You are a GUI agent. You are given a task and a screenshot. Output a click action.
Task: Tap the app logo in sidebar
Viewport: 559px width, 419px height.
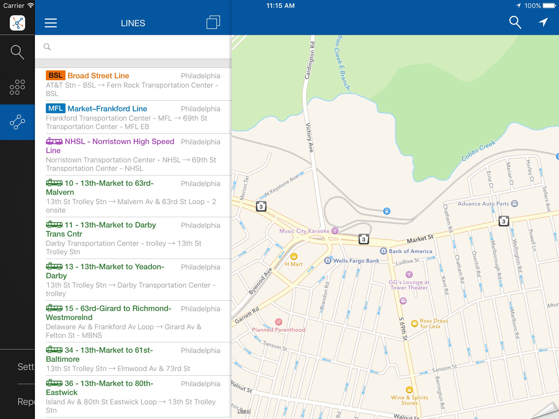pyautogui.click(x=17, y=23)
